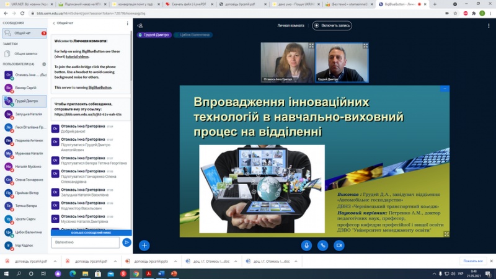This screenshot has height=279, width=496.
Task: Leave audio using the phone button
Action: pyautogui.click(x=322, y=245)
